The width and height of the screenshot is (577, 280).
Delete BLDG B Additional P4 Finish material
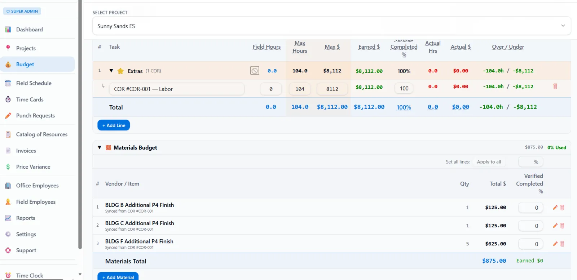pyautogui.click(x=562, y=207)
